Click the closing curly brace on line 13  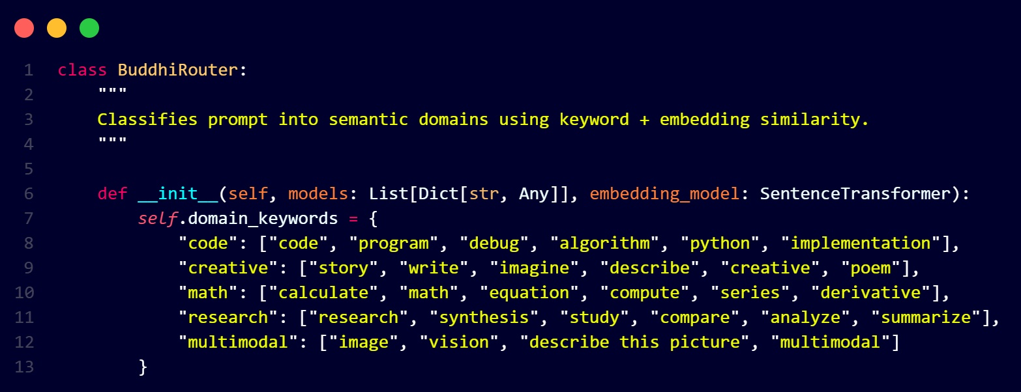[x=143, y=367]
